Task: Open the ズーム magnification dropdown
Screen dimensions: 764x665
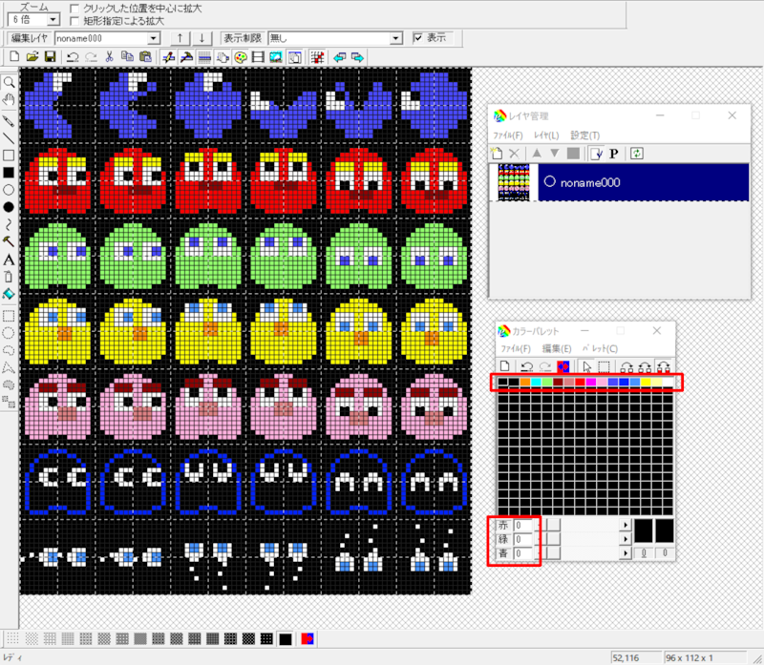Action: (x=53, y=19)
